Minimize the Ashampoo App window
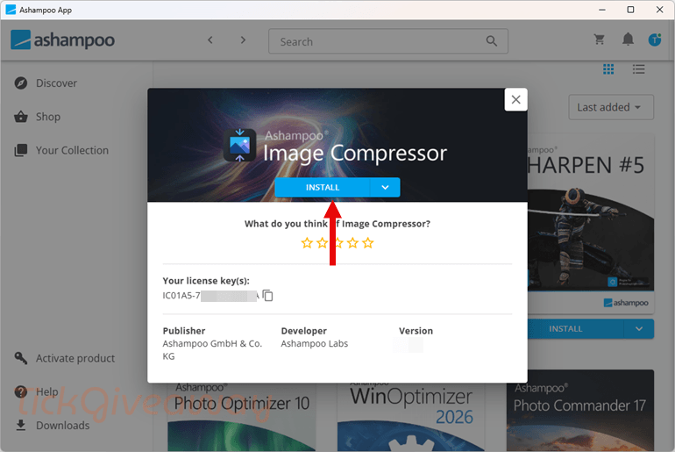Image resolution: width=675 pixels, height=452 pixels. coord(602,10)
